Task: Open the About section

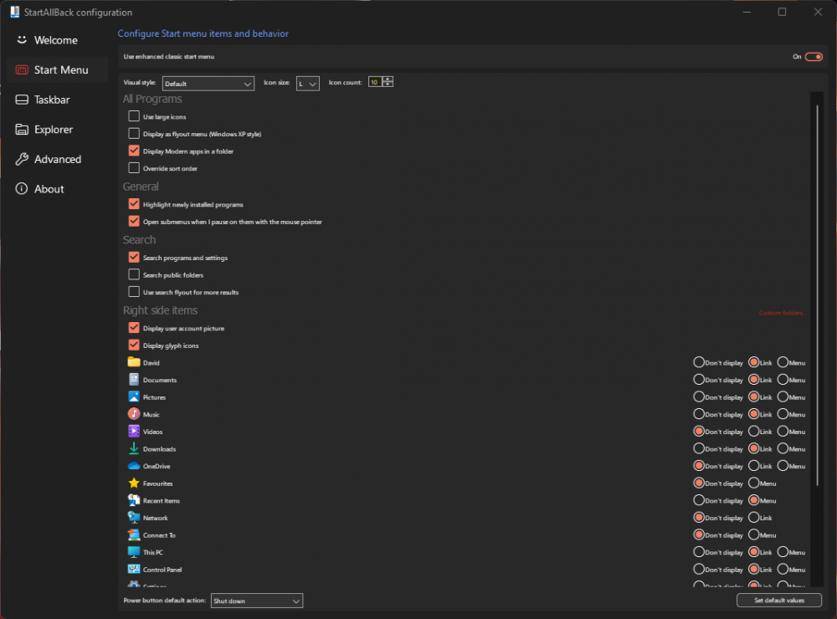Action: (x=47, y=188)
